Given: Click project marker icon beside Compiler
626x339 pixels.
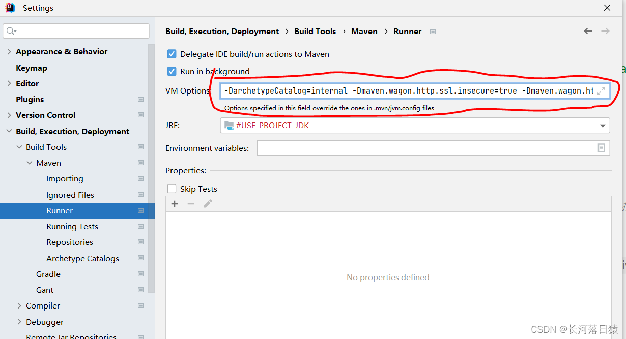Looking at the screenshot, I should pos(141,306).
